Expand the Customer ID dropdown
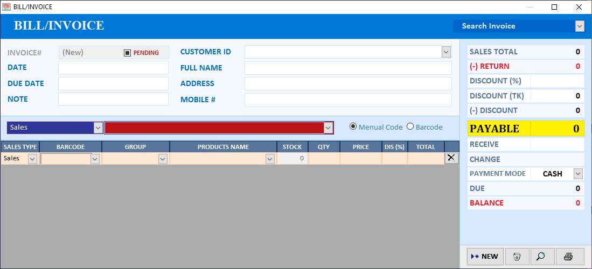 (x=446, y=52)
